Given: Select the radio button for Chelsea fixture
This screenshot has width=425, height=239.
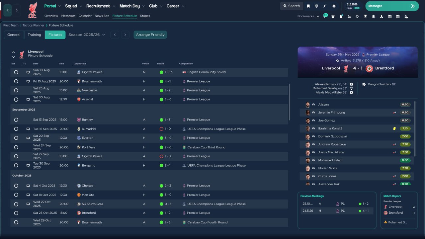Looking at the screenshot, I should (16, 186).
